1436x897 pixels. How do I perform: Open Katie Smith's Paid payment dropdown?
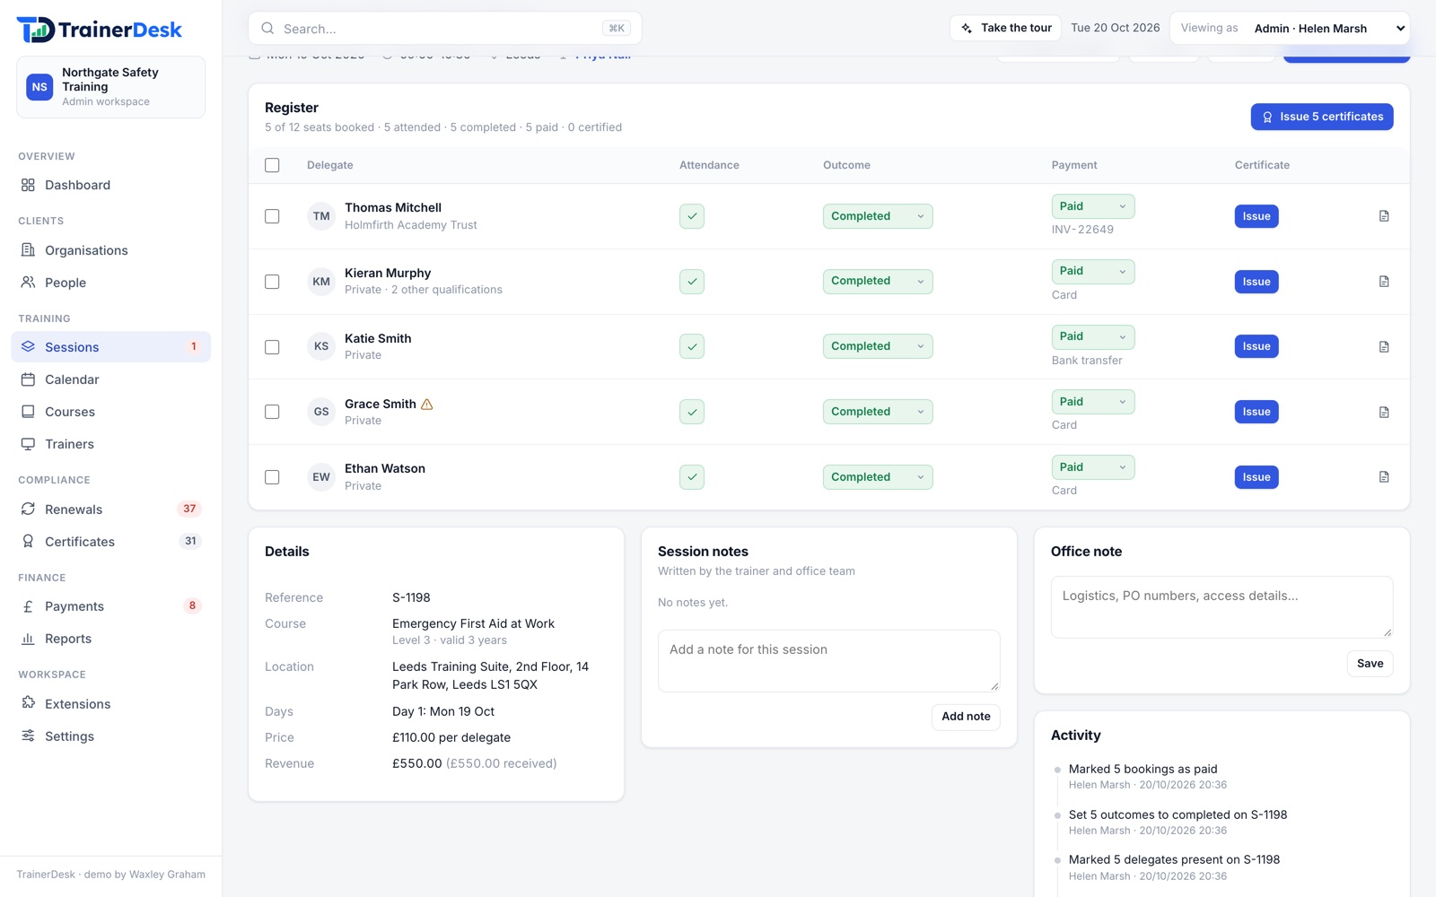pos(1093,336)
